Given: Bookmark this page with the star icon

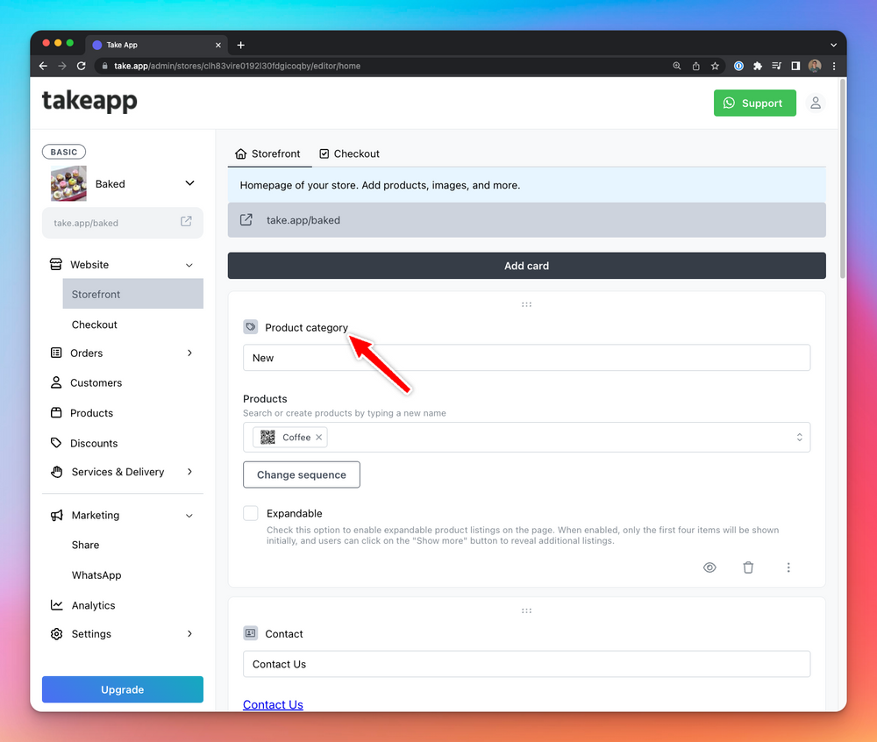Looking at the screenshot, I should pos(715,66).
